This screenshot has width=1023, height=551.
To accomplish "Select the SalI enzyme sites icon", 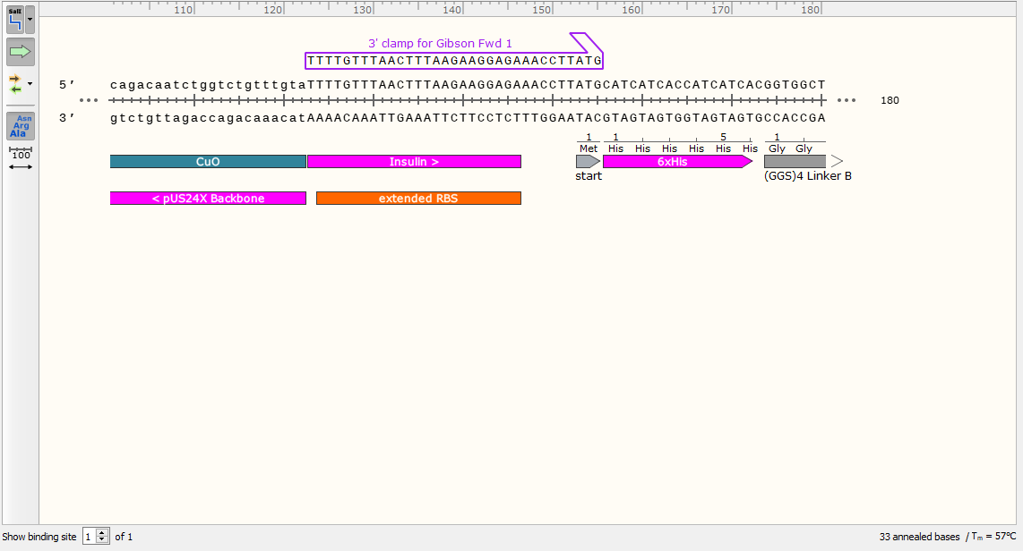I will (x=13, y=20).
